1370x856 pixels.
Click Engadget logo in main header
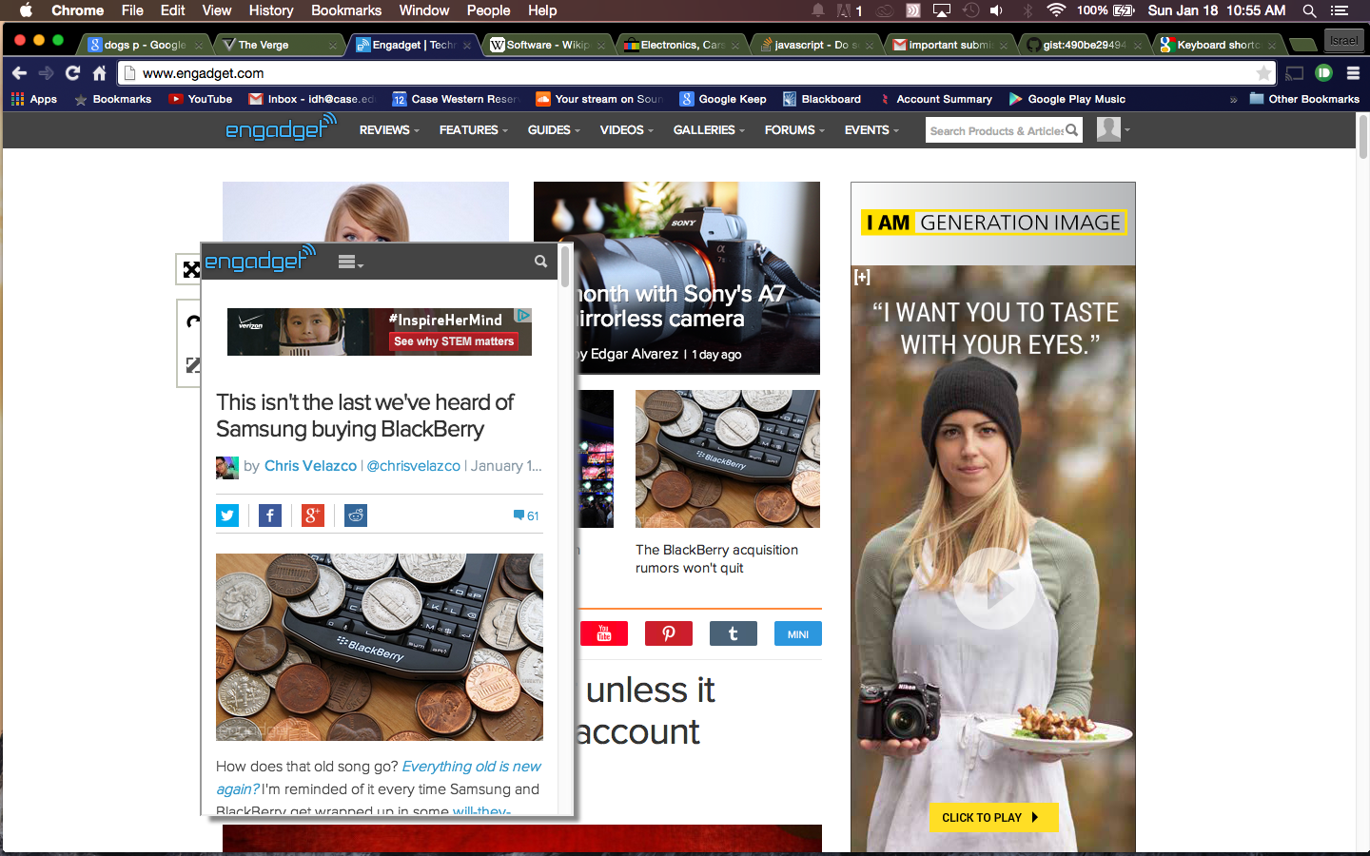[281, 127]
